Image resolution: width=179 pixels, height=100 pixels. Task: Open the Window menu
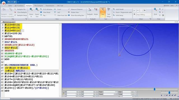point(167,6)
